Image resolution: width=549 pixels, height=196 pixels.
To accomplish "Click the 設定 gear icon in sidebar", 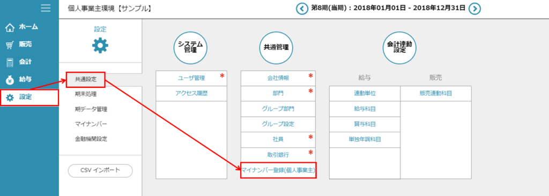I will click(10, 97).
